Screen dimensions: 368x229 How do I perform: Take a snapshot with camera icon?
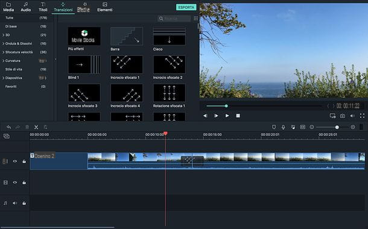(x=343, y=116)
